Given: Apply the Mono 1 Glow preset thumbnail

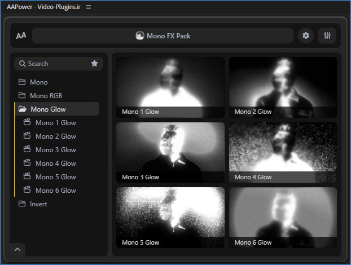Looking at the screenshot, I should click(170, 87).
